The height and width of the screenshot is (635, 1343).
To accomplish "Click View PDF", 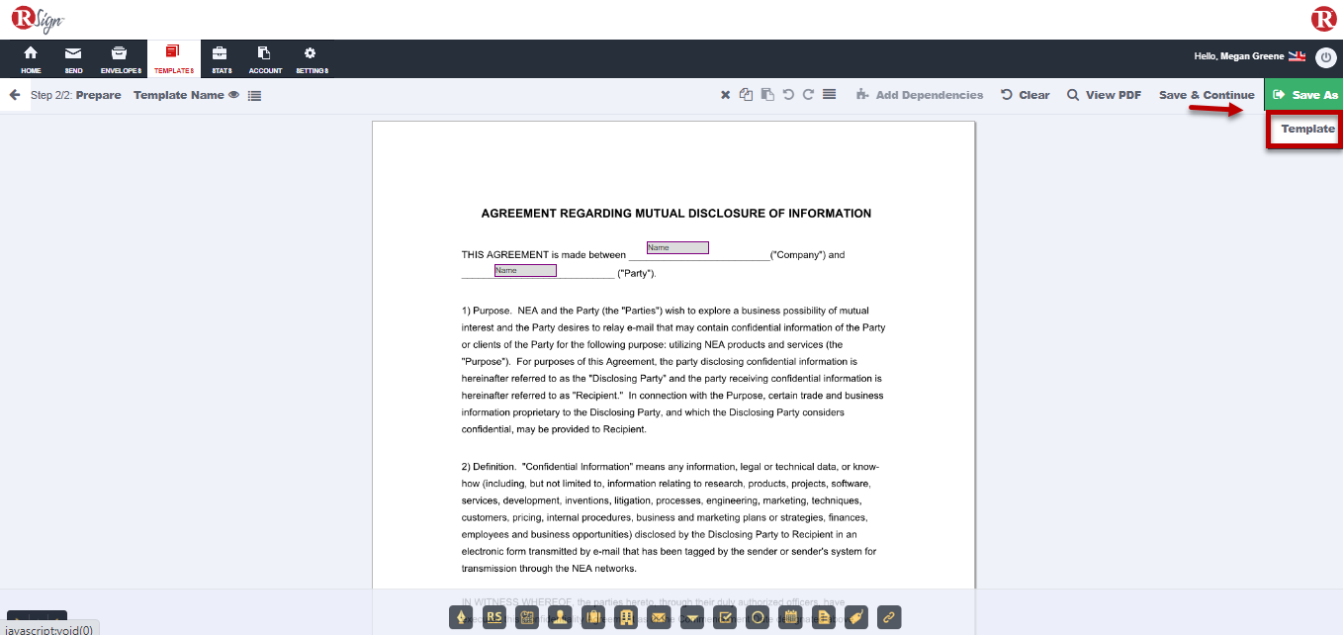I will point(1104,95).
